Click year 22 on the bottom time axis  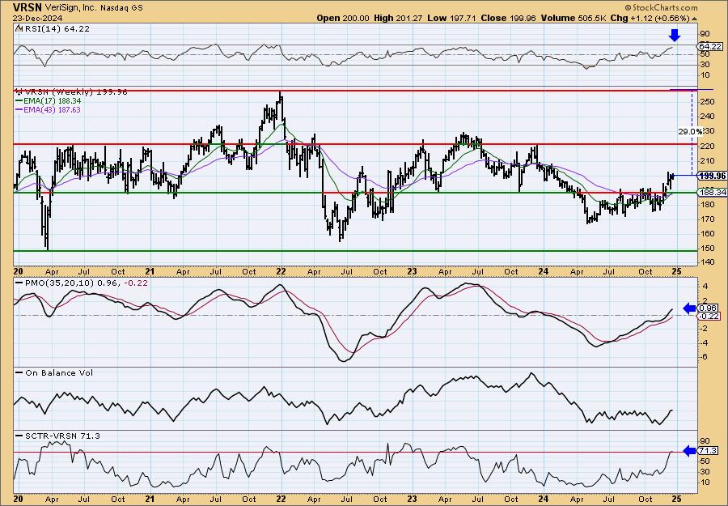[281, 499]
